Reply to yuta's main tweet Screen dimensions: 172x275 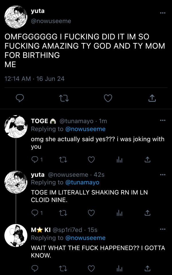point(19,99)
